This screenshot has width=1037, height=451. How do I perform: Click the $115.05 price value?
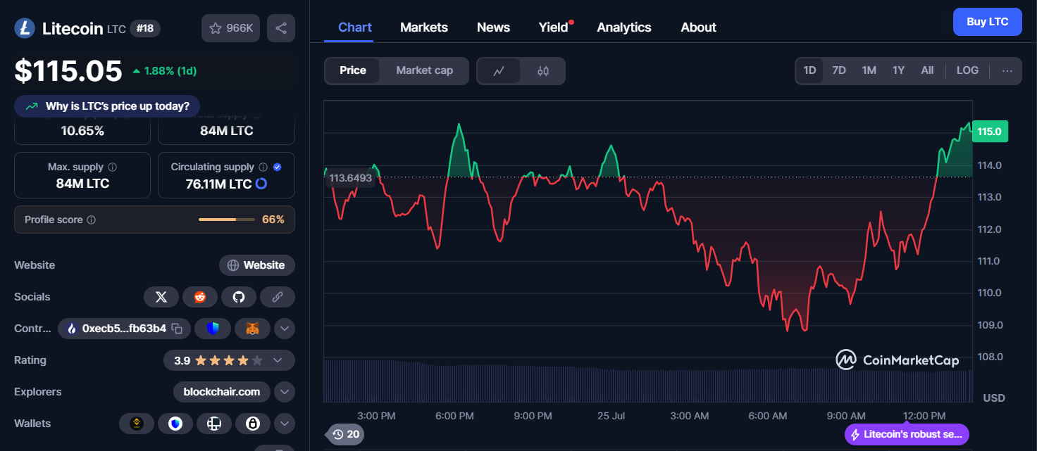[68, 71]
